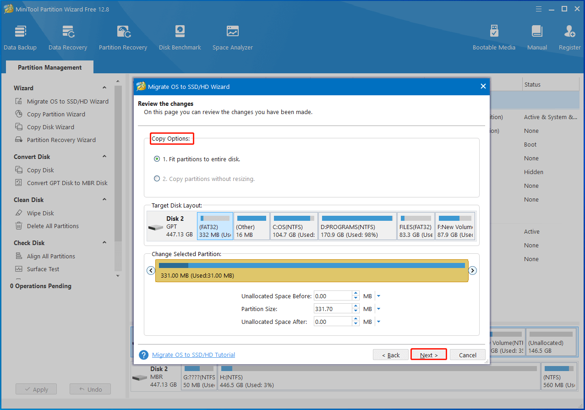Open the Migrate OS to SSD/HD Tutorial link
Viewport: 585px width, 410px height.
(x=193, y=354)
